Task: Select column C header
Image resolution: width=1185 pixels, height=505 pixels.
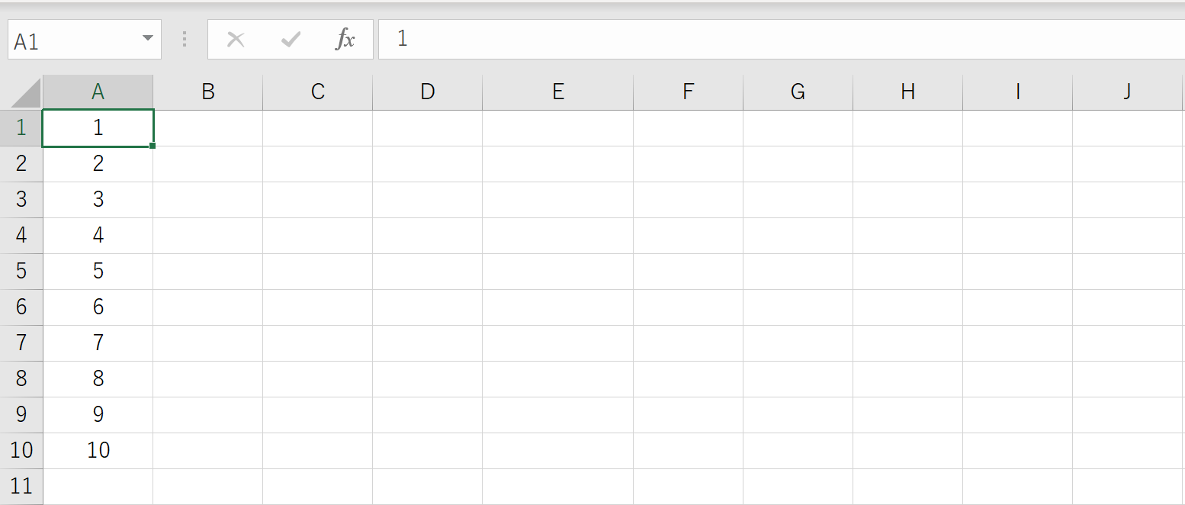Action: click(317, 92)
